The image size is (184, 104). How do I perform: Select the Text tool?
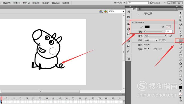pyautogui.click(x=181, y=36)
